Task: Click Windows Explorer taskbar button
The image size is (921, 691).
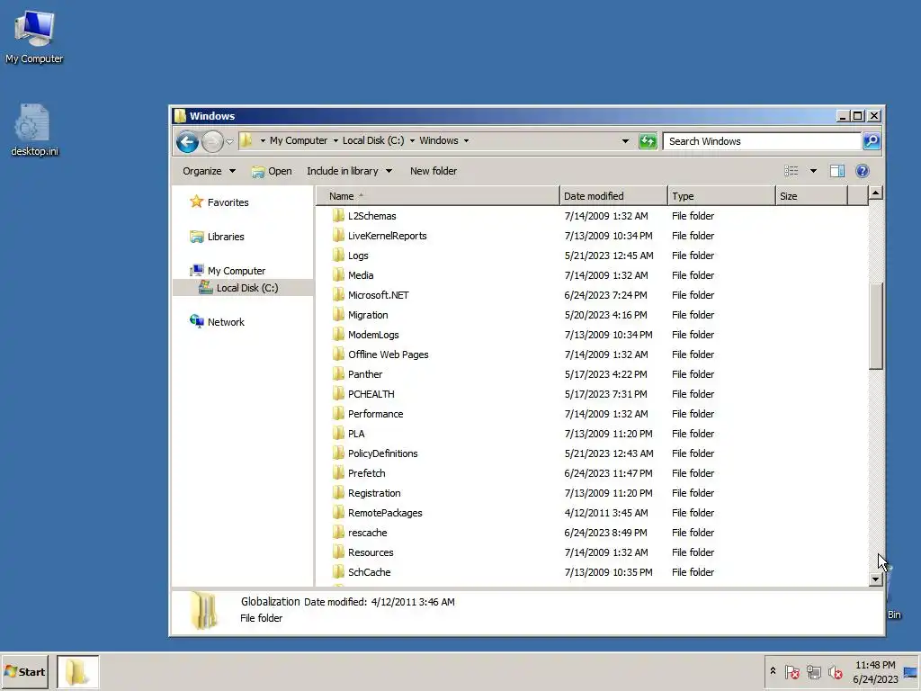Action: (x=77, y=671)
